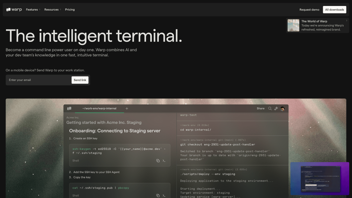The image size is (352, 198).
Task: Click Share in the terminal header
Action: 260,109
